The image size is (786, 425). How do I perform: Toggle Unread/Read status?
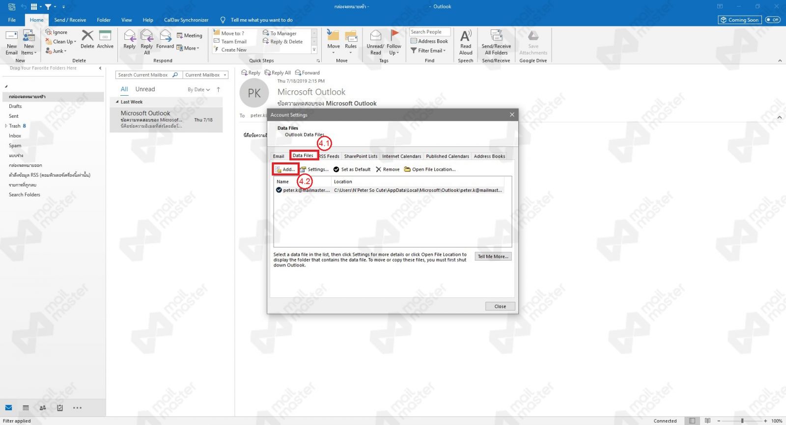tap(375, 42)
